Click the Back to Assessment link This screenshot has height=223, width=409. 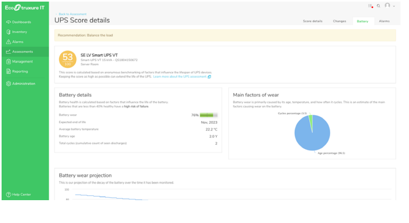click(x=72, y=14)
